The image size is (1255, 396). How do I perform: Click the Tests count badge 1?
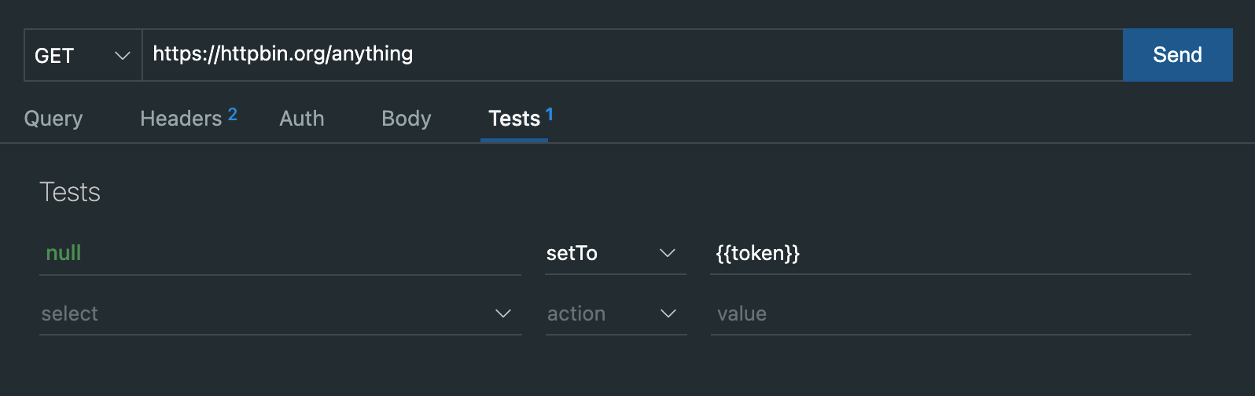click(x=550, y=115)
